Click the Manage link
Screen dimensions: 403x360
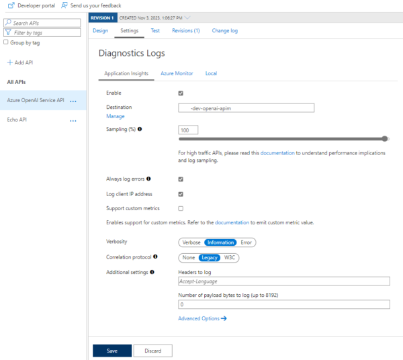click(x=116, y=116)
